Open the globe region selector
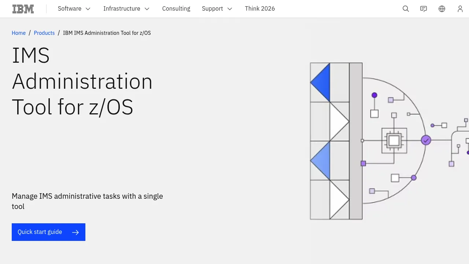 (442, 9)
